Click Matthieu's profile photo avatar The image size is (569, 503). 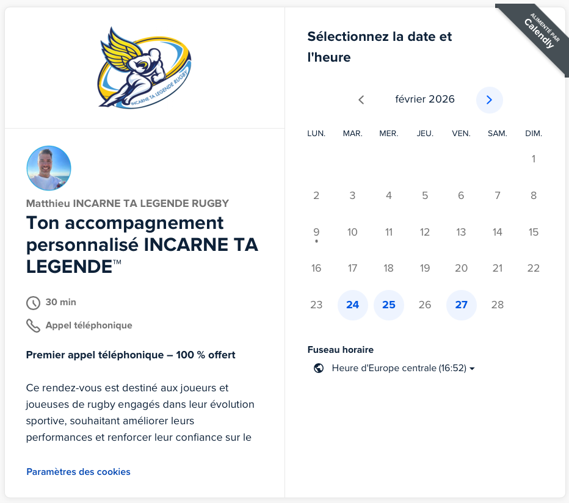coord(49,168)
